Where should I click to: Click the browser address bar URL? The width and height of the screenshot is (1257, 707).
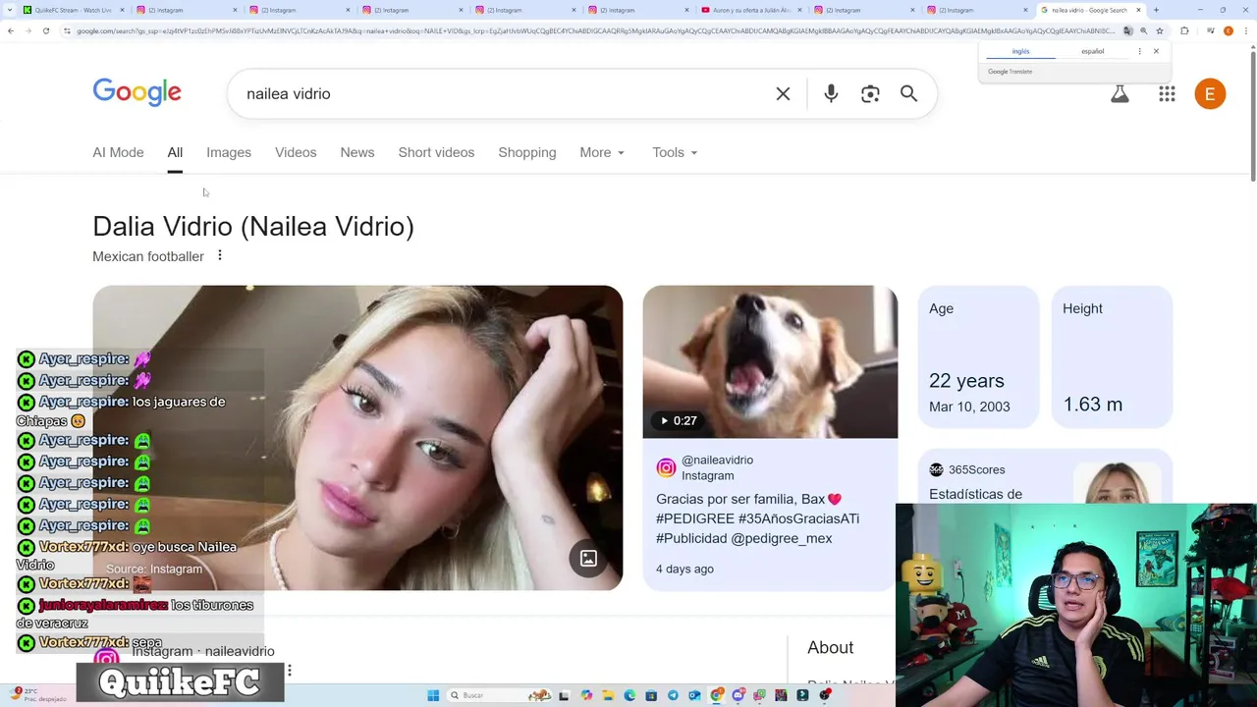tap(594, 30)
